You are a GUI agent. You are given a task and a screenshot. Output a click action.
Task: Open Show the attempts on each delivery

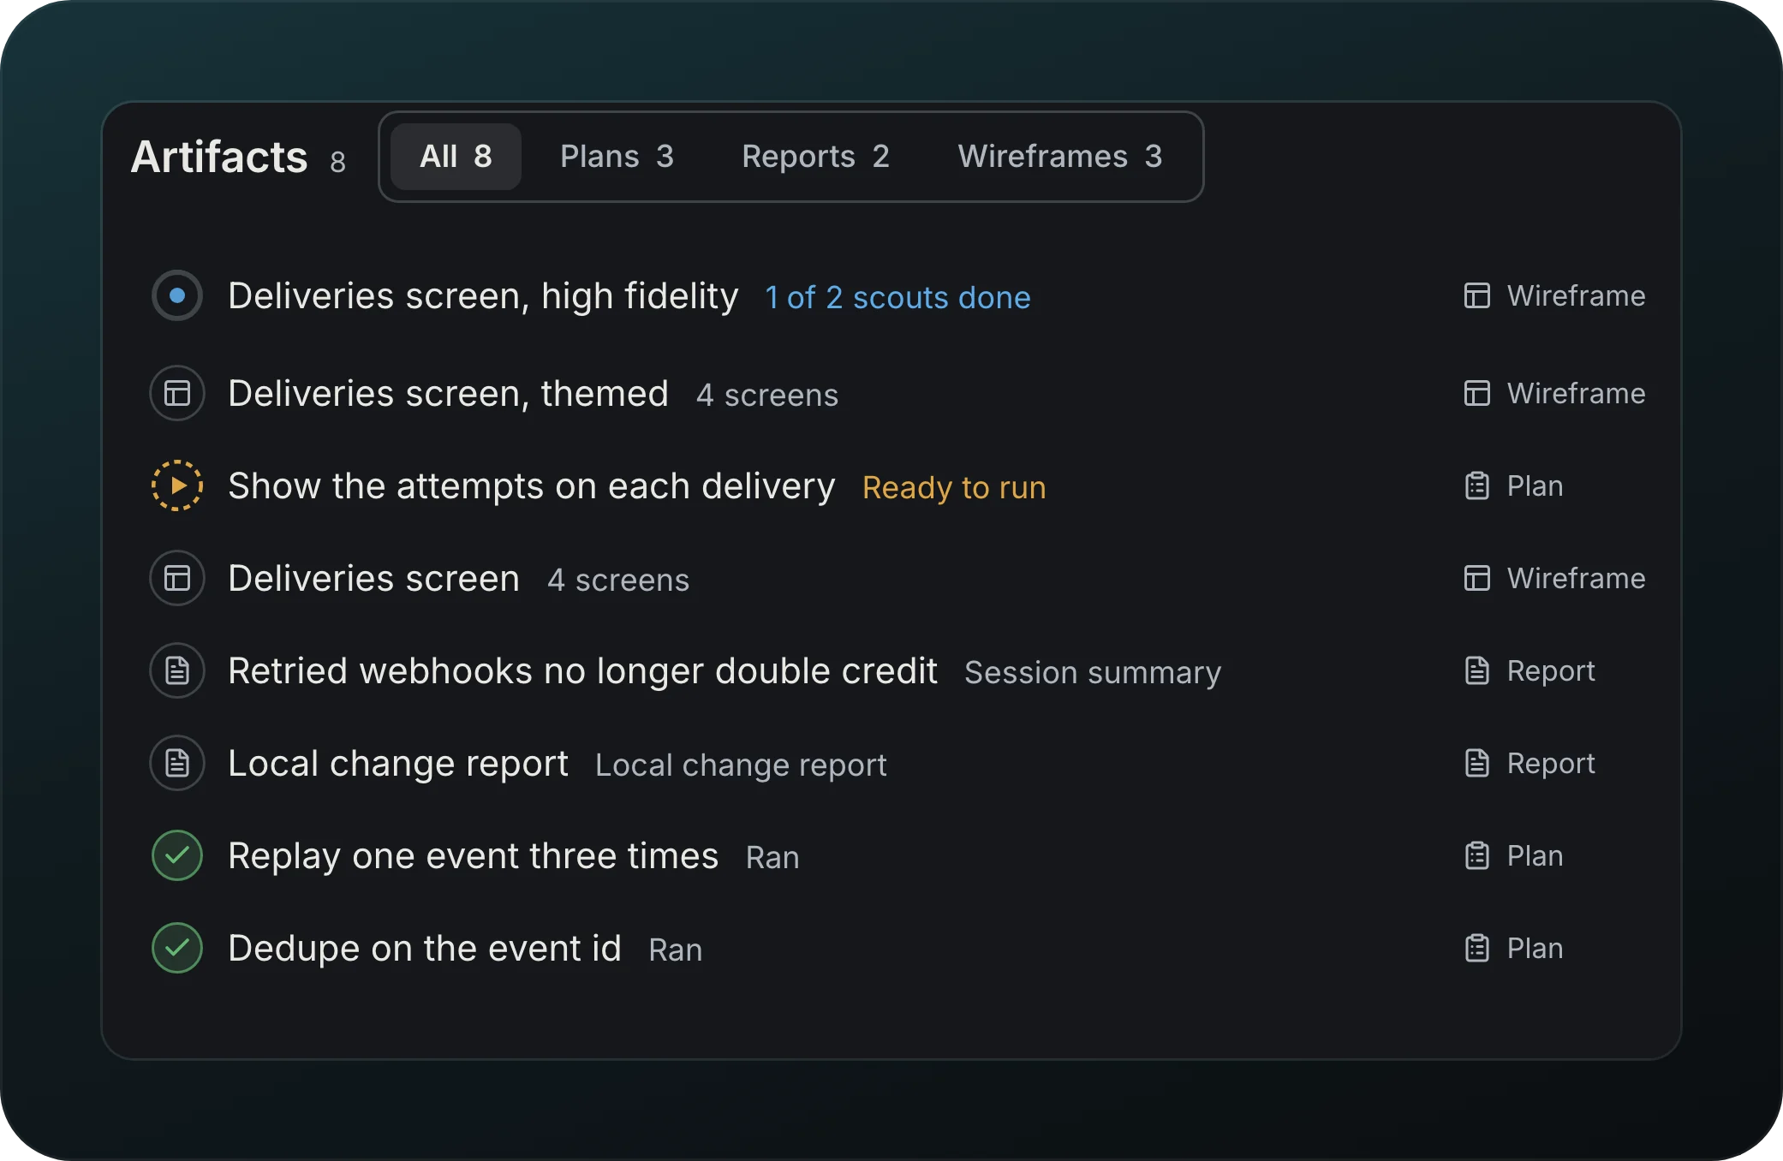(x=531, y=486)
